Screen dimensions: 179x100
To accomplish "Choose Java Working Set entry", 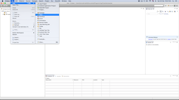I will [47, 24].
